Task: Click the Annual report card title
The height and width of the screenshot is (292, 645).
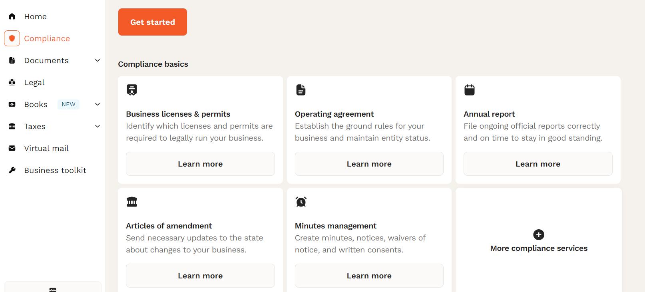Action: point(490,114)
